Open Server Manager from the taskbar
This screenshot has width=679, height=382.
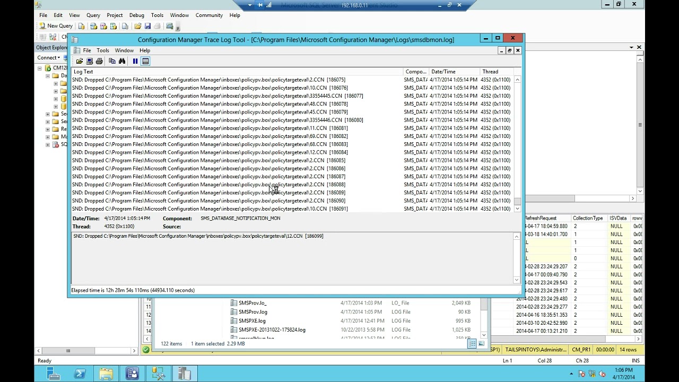click(x=54, y=374)
